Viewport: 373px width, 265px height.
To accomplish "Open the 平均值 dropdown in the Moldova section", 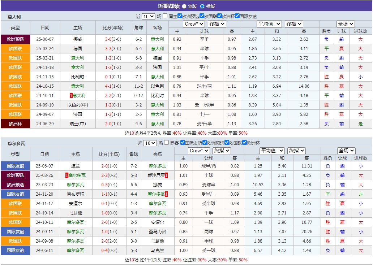I will pos(272,151).
